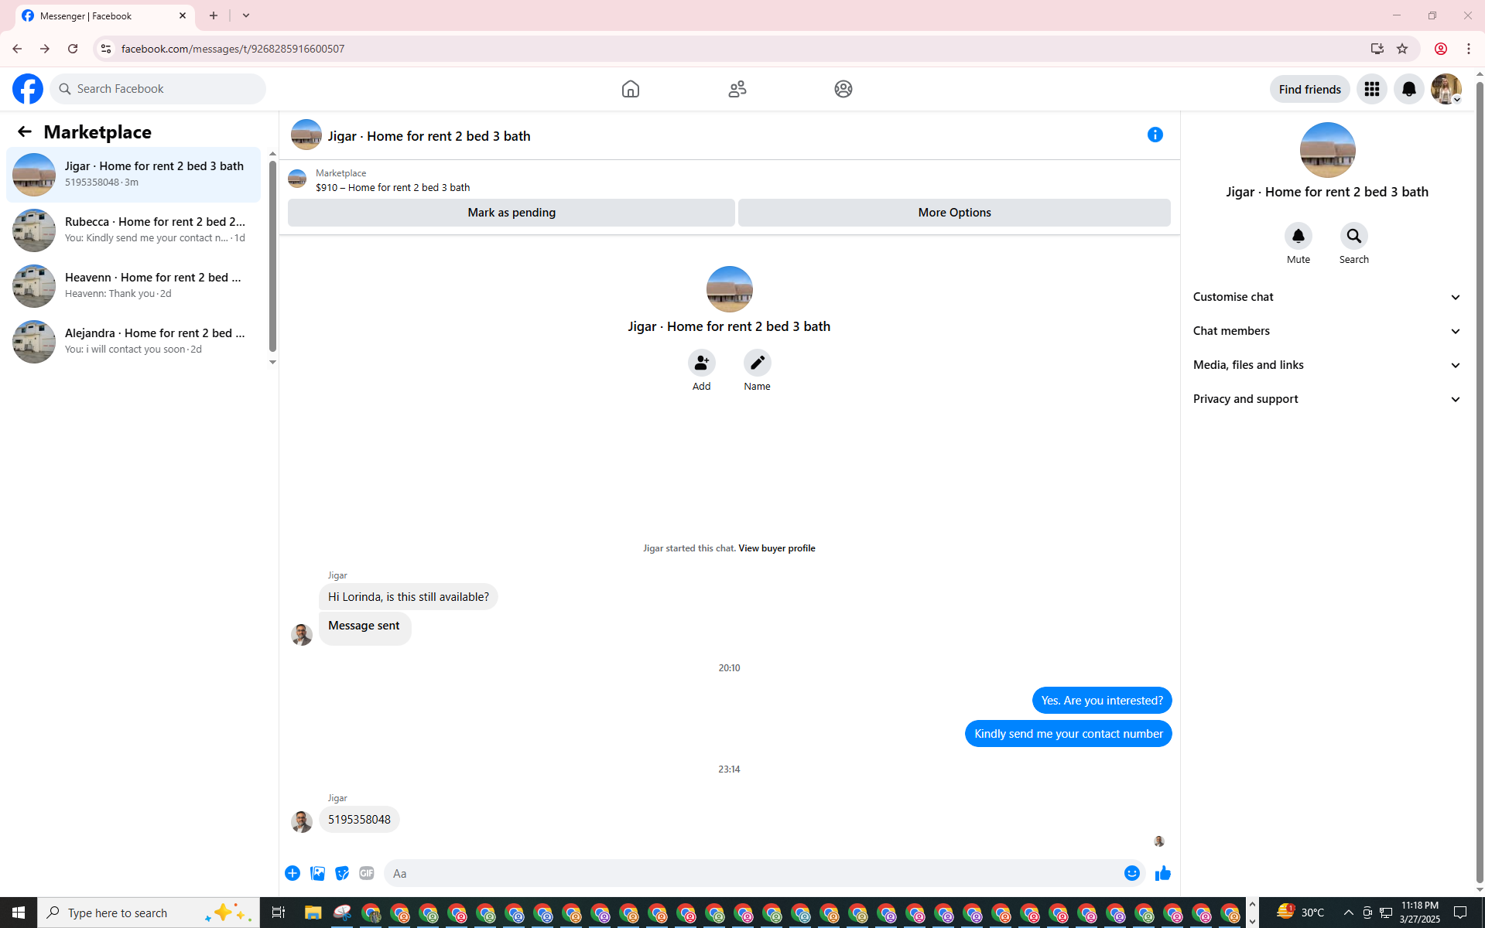This screenshot has width=1485, height=928.
Task: Open Heavenn conversation in Marketplace list
Action: [134, 286]
